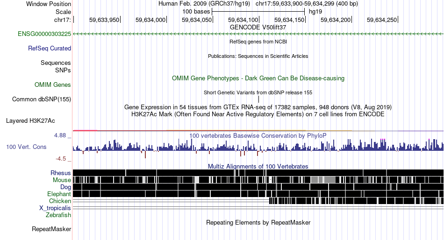Click the PhyloP Basewise Conservation title
This screenshot has height=240, width=444.
(258, 135)
